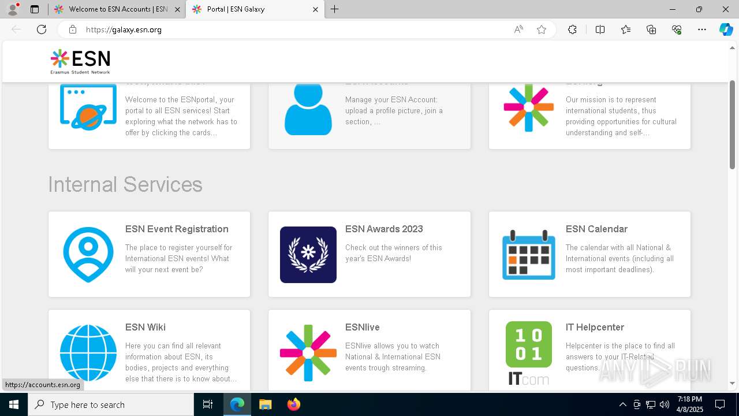Click Microsoft Edge taskbar icon
This screenshot has width=739, height=416.
[237, 404]
